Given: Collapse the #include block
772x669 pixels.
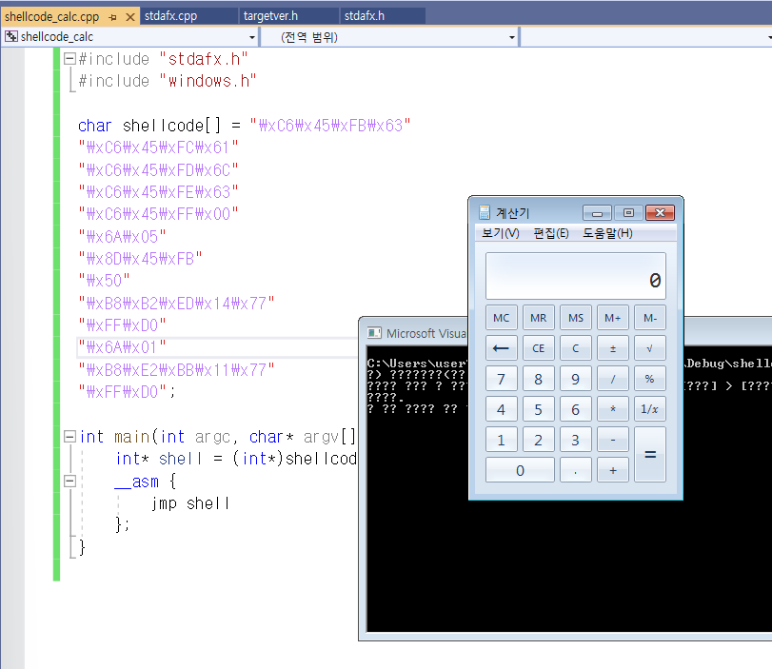Looking at the screenshot, I should tap(69, 59).
